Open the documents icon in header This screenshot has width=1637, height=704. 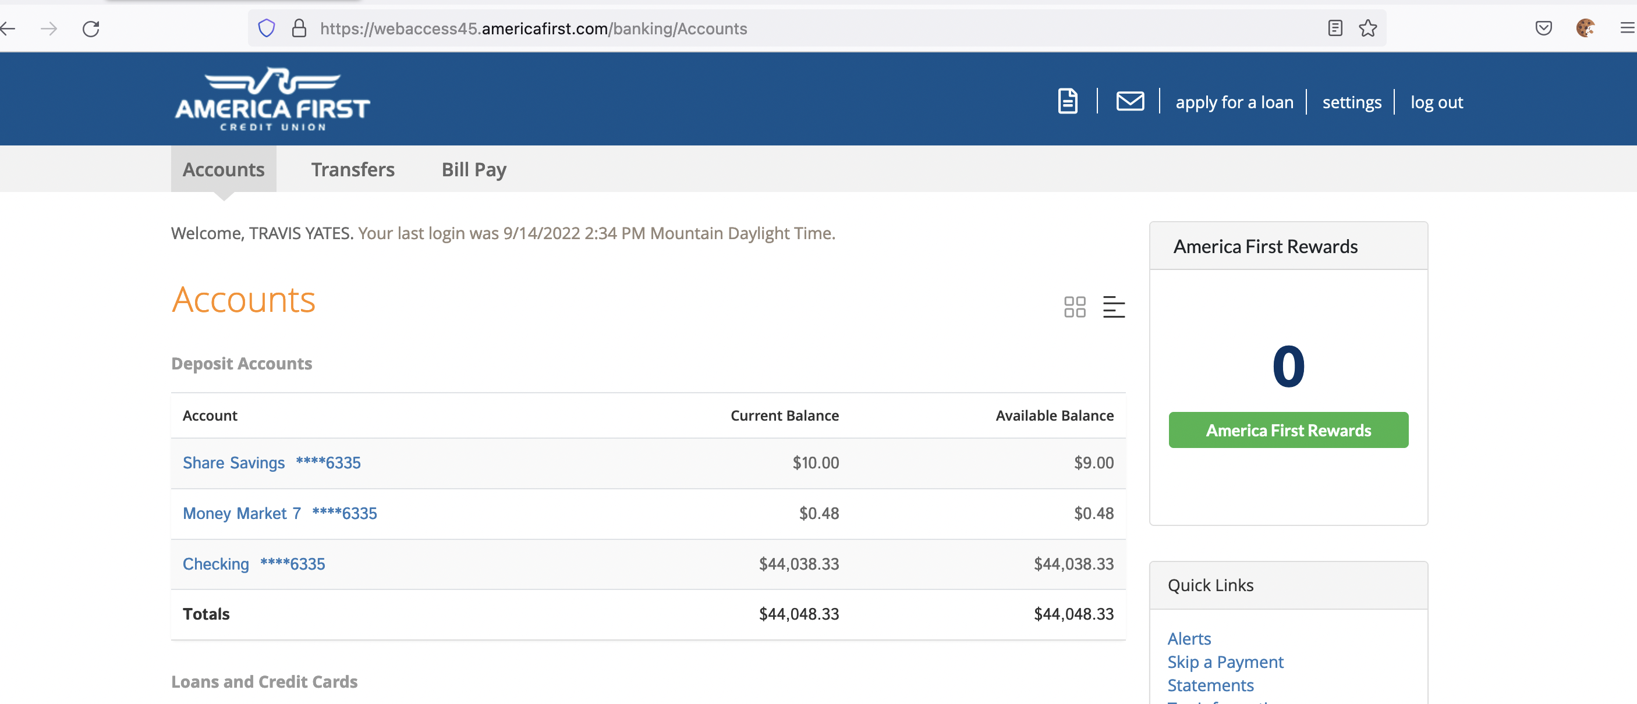1067,102
